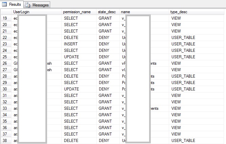
Task: Click GRANT state in row 21
Action: (x=105, y=31)
